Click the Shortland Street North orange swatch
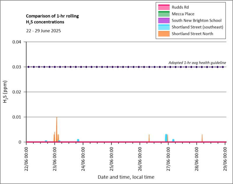The image size is (233, 184). coord(164,34)
